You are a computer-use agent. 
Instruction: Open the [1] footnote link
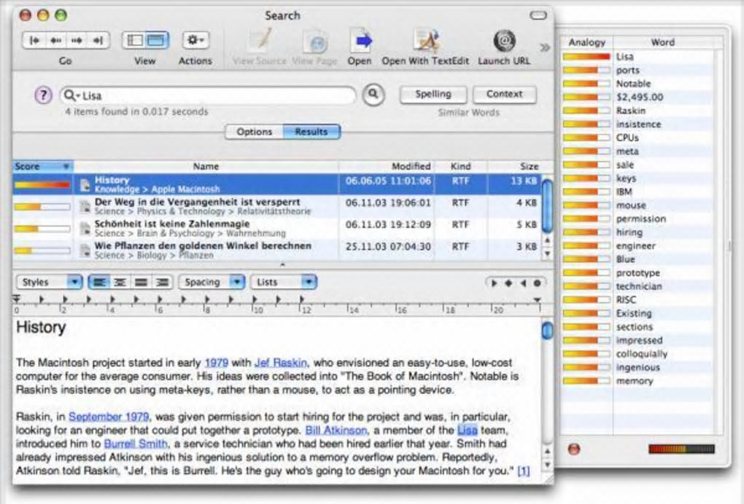(x=524, y=470)
